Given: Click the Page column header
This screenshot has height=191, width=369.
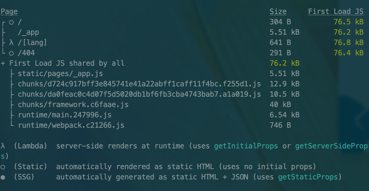Looking at the screenshot, I should point(9,12).
